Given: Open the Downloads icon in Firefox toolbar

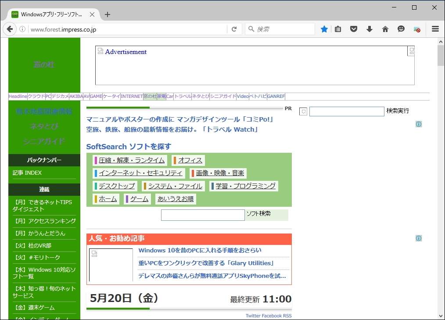Looking at the screenshot, I should coord(370,29).
